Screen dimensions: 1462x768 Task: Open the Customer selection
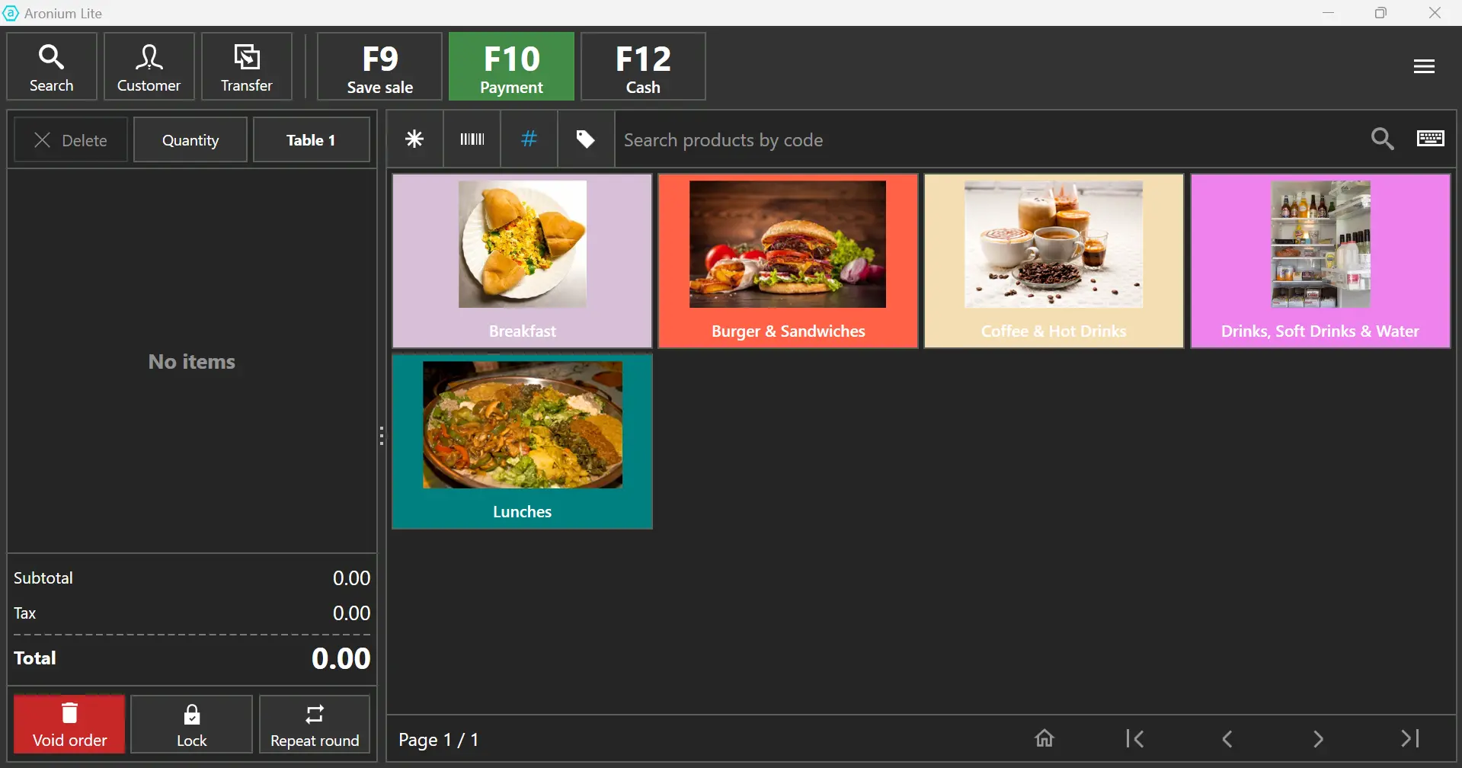(x=149, y=67)
